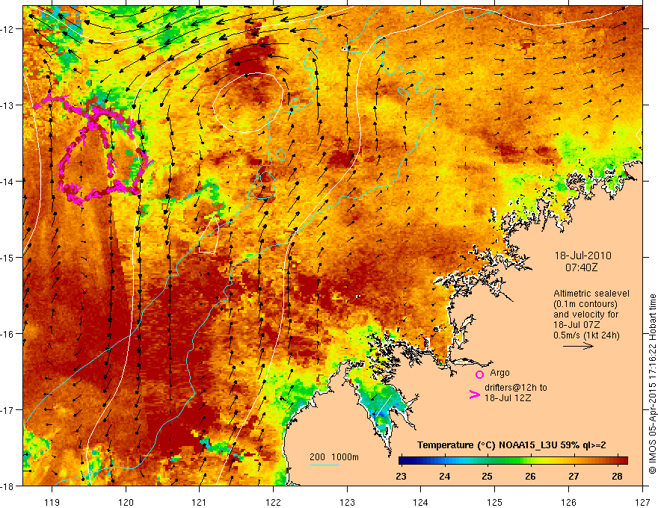The height and width of the screenshot is (508, 658).
Task: Click the cyan 200 1000m isobath legend line
Action: coord(324,465)
